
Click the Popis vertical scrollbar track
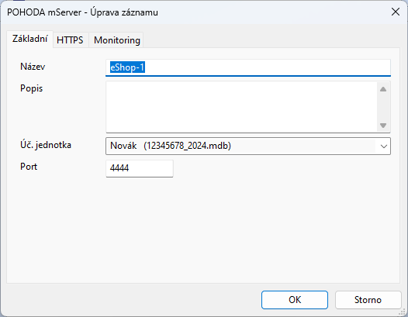383,107
